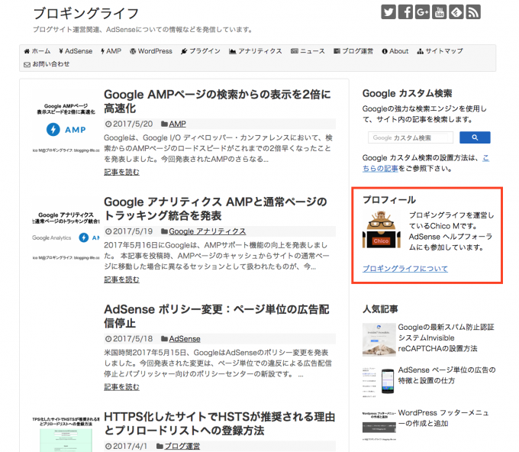Image resolution: width=519 pixels, height=452 pixels.
Task: Click 記事を読む under the Analytics article
Action: 121,279
